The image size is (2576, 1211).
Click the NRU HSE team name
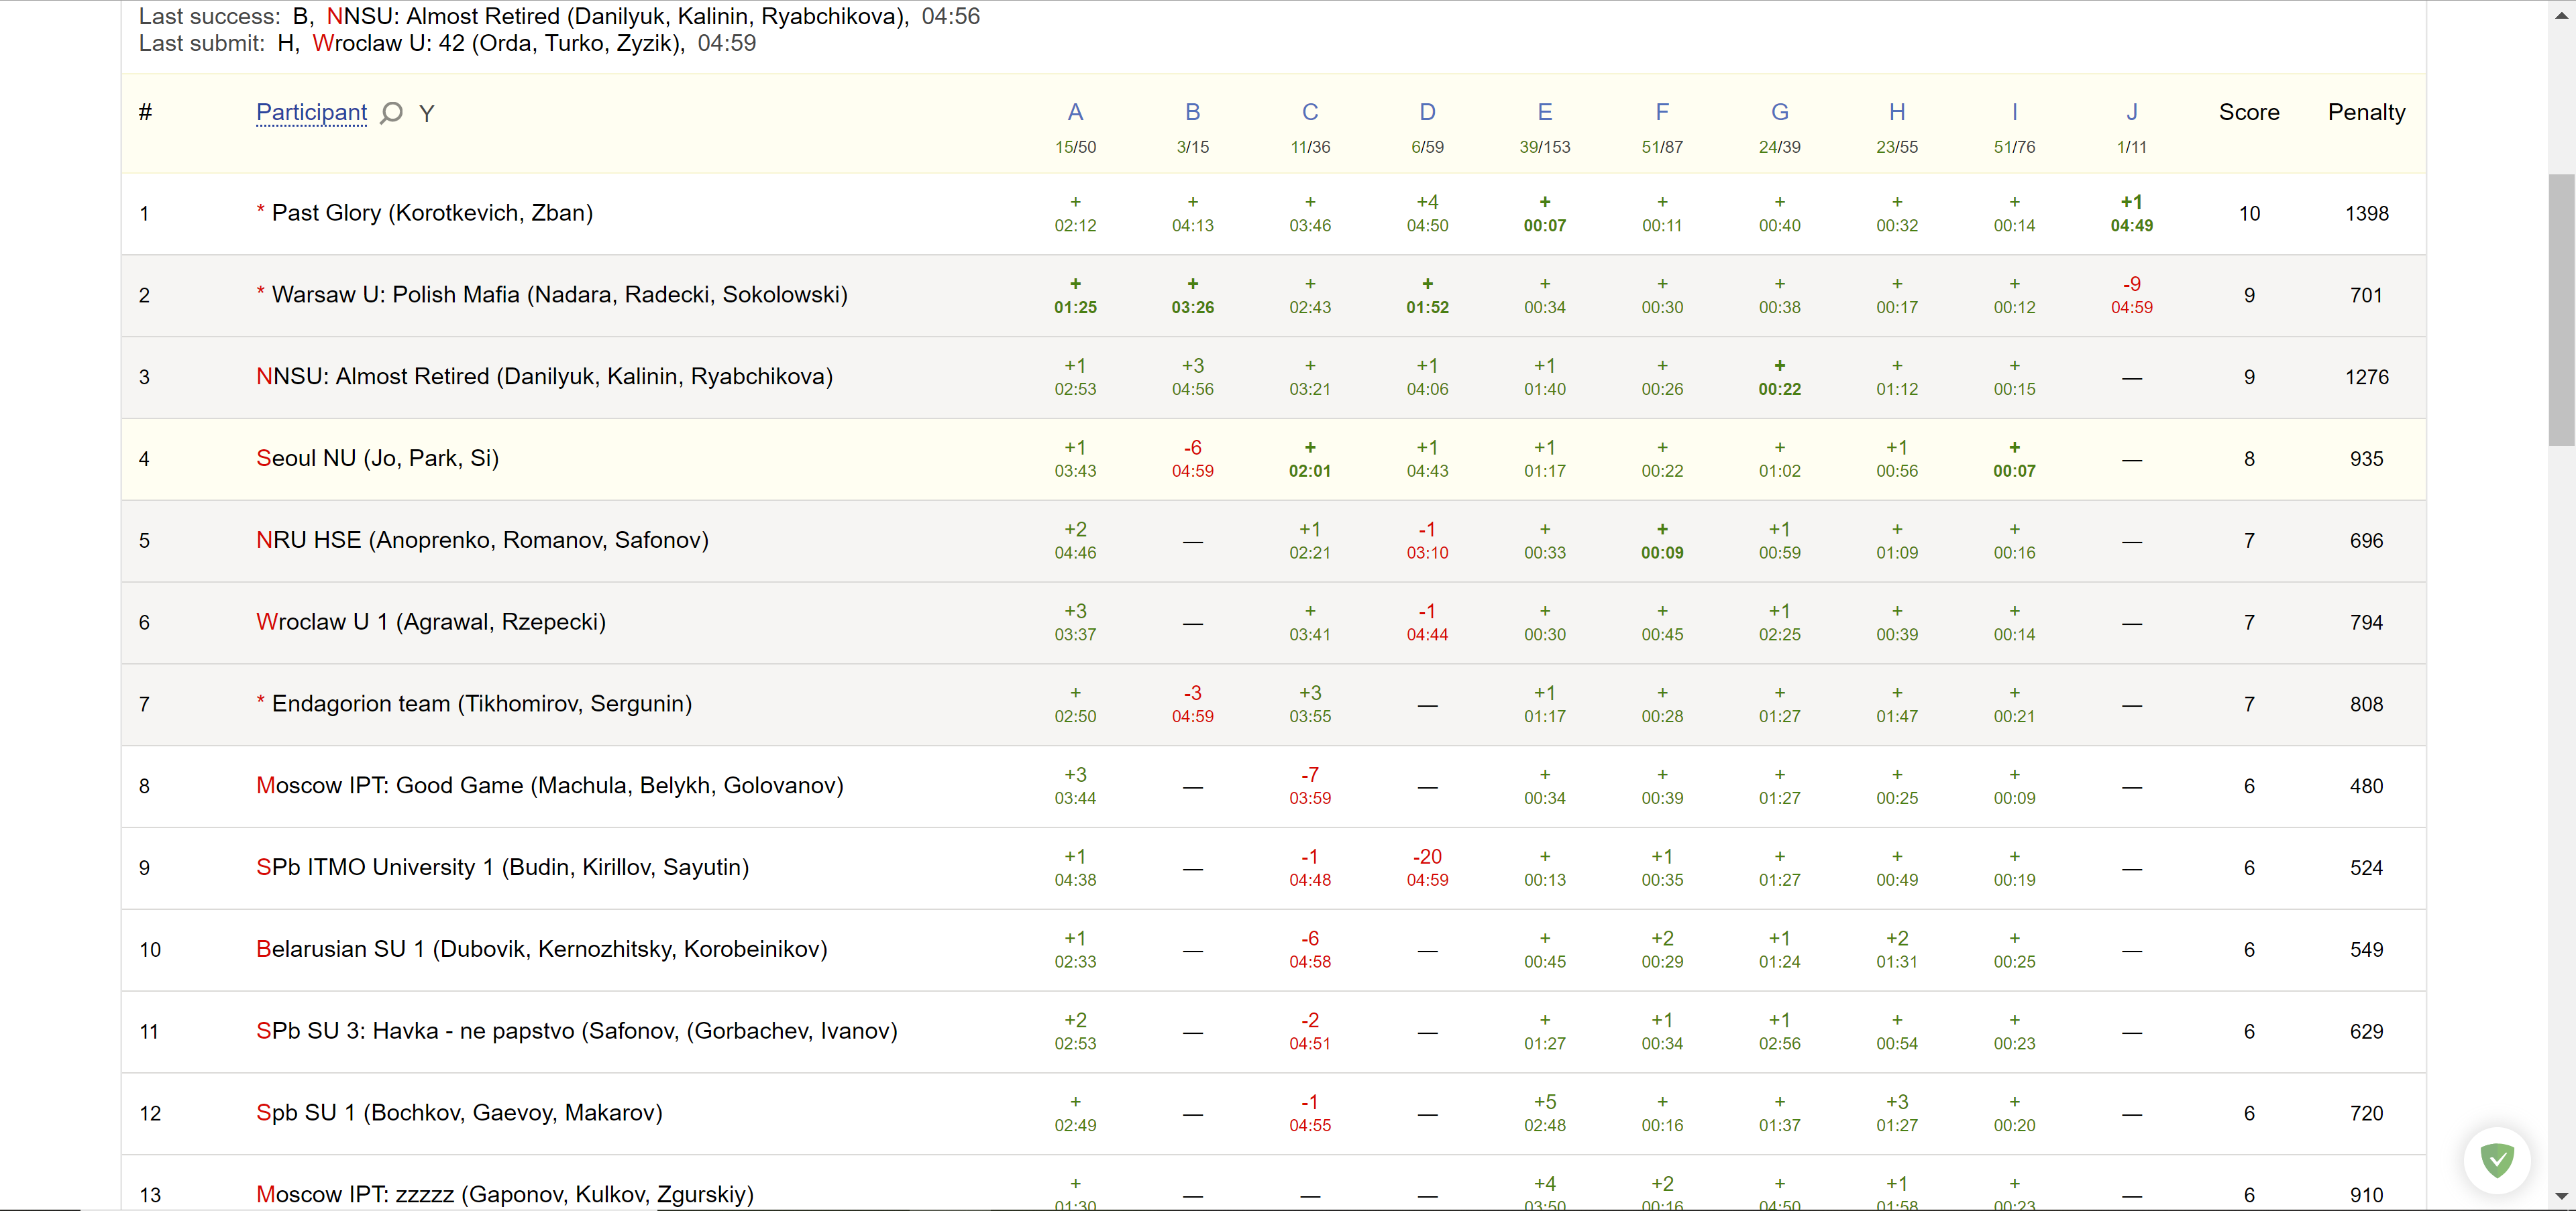(x=482, y=540)
